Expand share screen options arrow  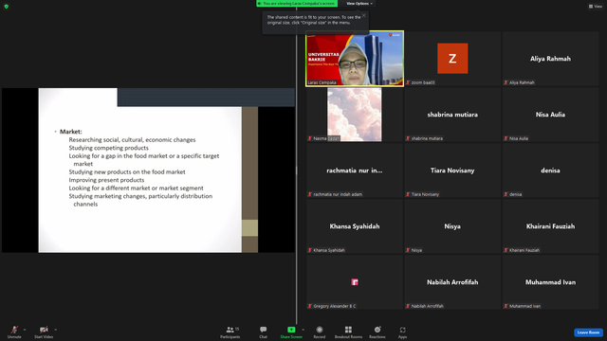click(x=303, y=330)
